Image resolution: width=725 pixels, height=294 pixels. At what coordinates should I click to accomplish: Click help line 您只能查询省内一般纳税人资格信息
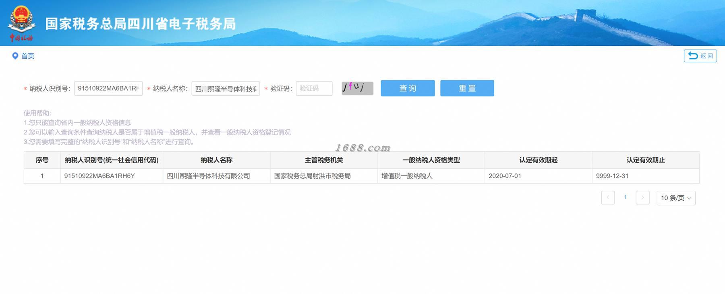tap(77, 122)
